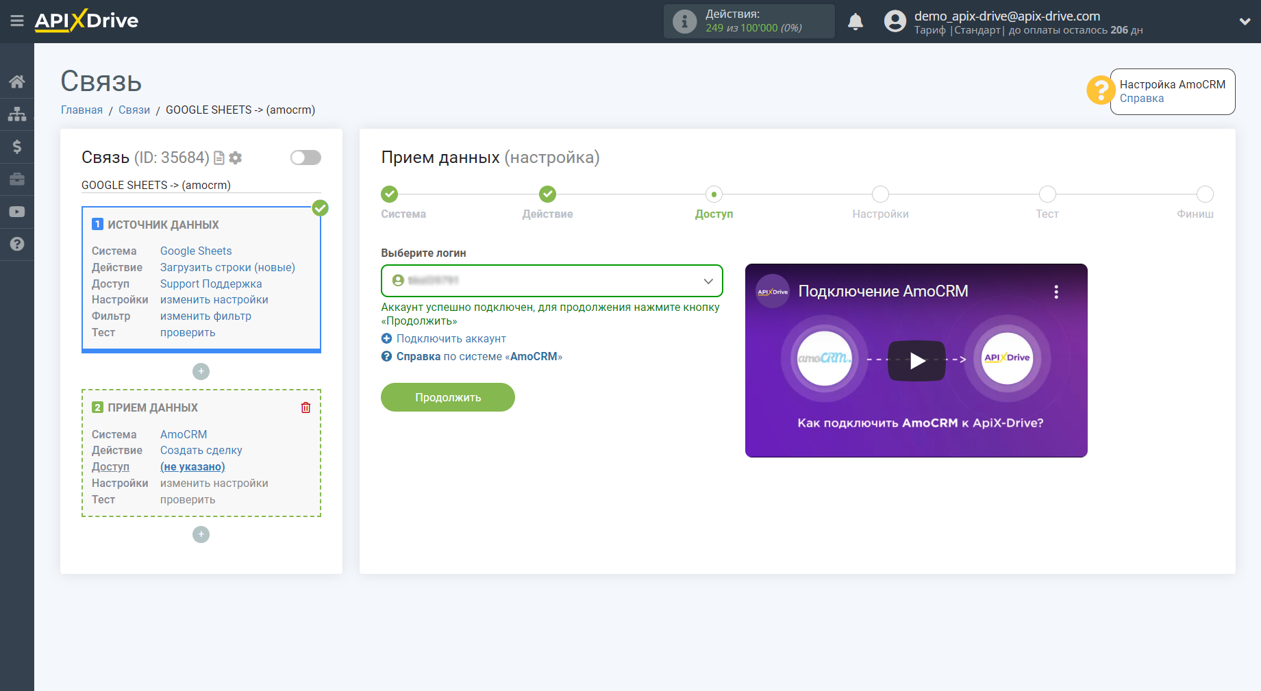This screenshot has width=1261, height=691.
Task: Open AmoCRM system link
Action: tap(184, 435)
